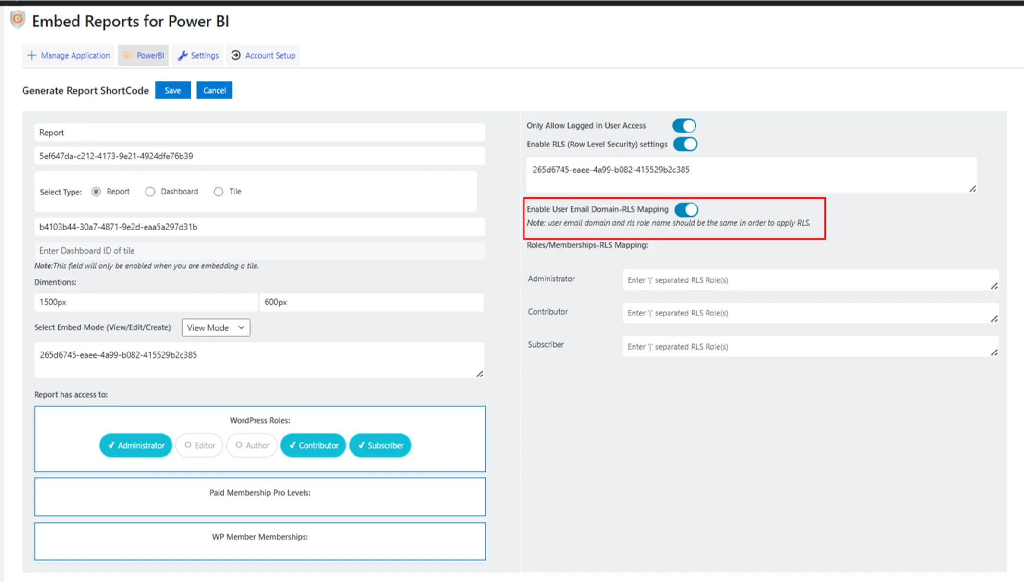Click the Subscriber RLS Role(s) field
This screenshot has width=1024, height=582.
pos(811,346)
